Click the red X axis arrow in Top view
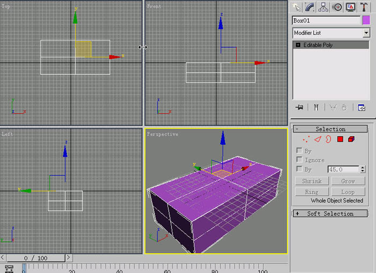The image size is (376, 273). click(x=115, y=57)
